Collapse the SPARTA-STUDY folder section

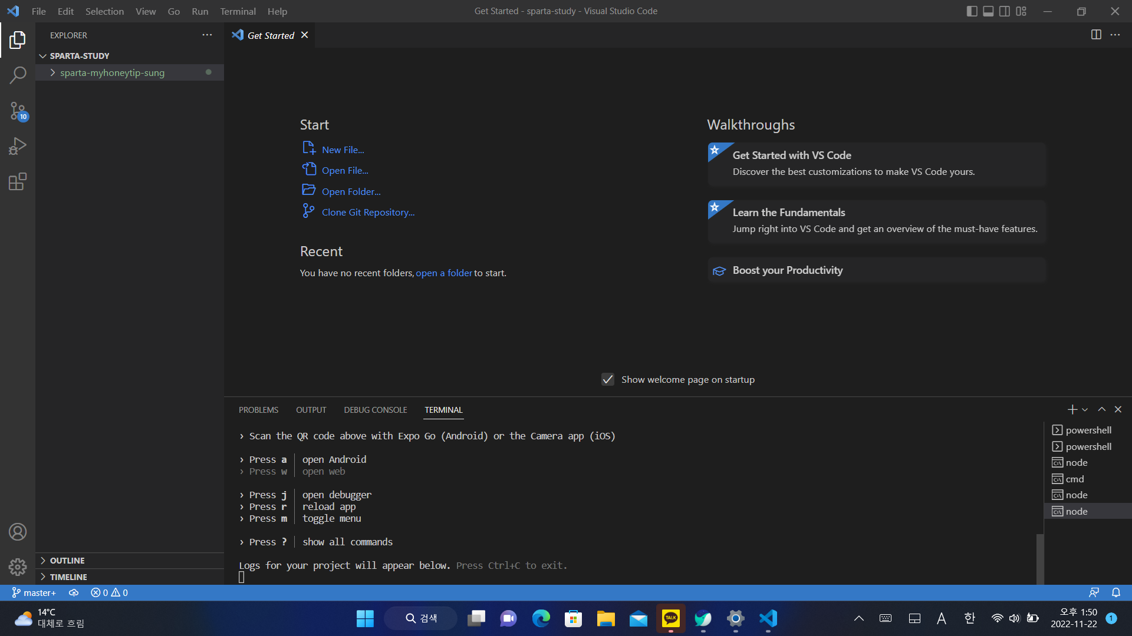(130, 56)
